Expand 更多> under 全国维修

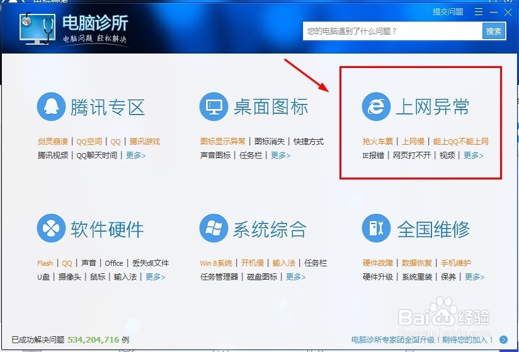pyautogui.click(x=475, y=276)
